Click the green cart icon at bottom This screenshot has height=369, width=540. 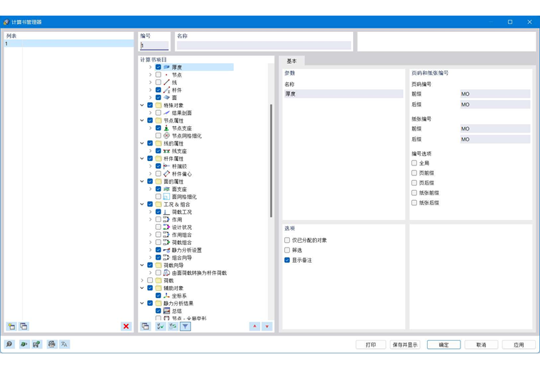(36, 344)
